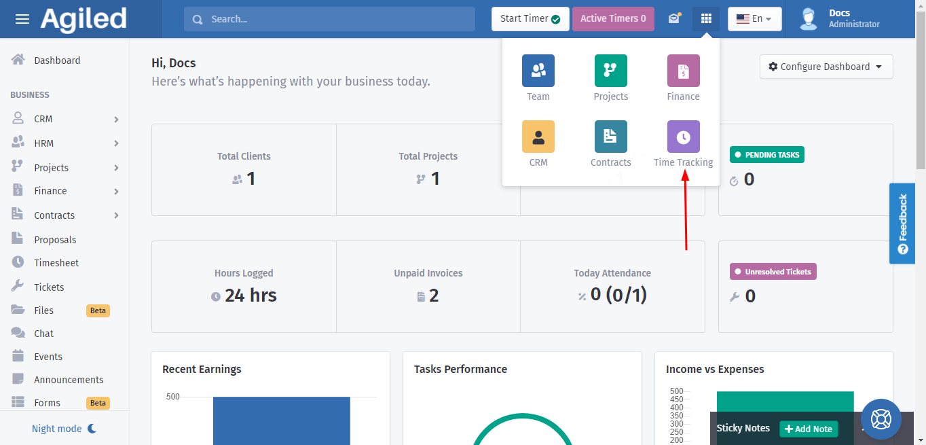Click the apps grid launcher icon
Viewport: 926px width, 445px height.
(x=706, y=19)
